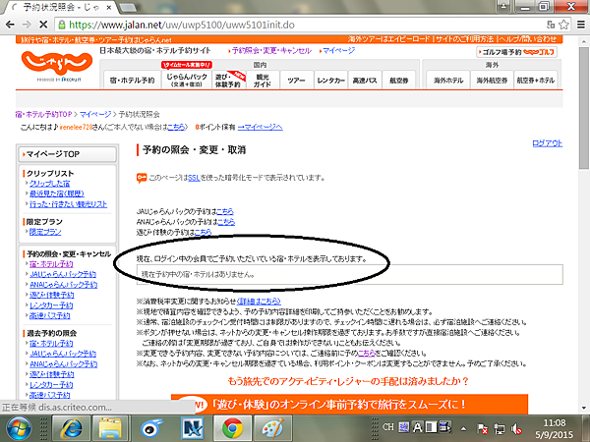Click the volume speaker tray icon

click(x=516, y=428)
